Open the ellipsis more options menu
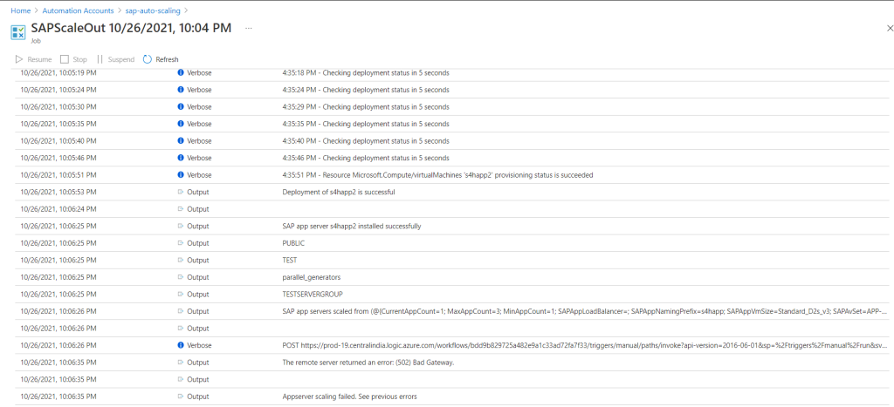 (x=249, y=29)
